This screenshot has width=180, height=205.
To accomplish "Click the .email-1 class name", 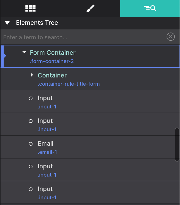I will (x=47, y=152).
